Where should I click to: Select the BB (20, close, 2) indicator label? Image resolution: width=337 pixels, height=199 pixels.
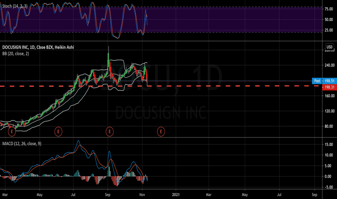(16, 54)
